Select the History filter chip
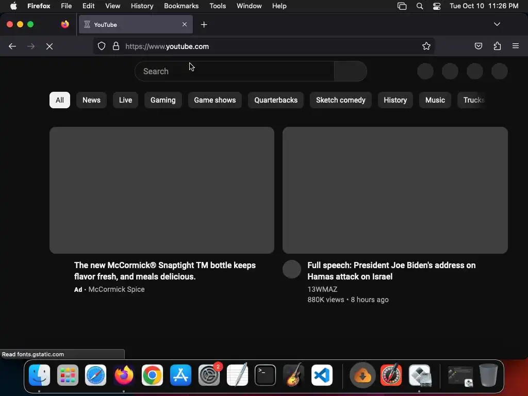Viewport: 528px width, 396px height. [395, 100]
